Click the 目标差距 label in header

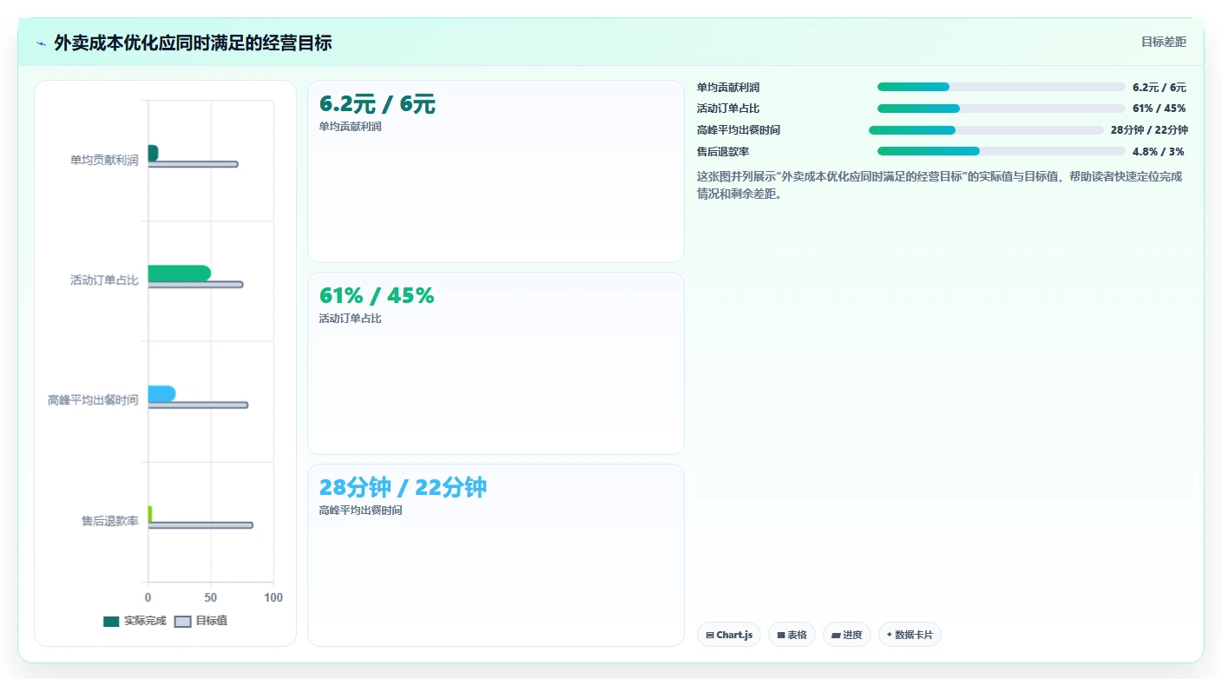tap(1163, 42)
